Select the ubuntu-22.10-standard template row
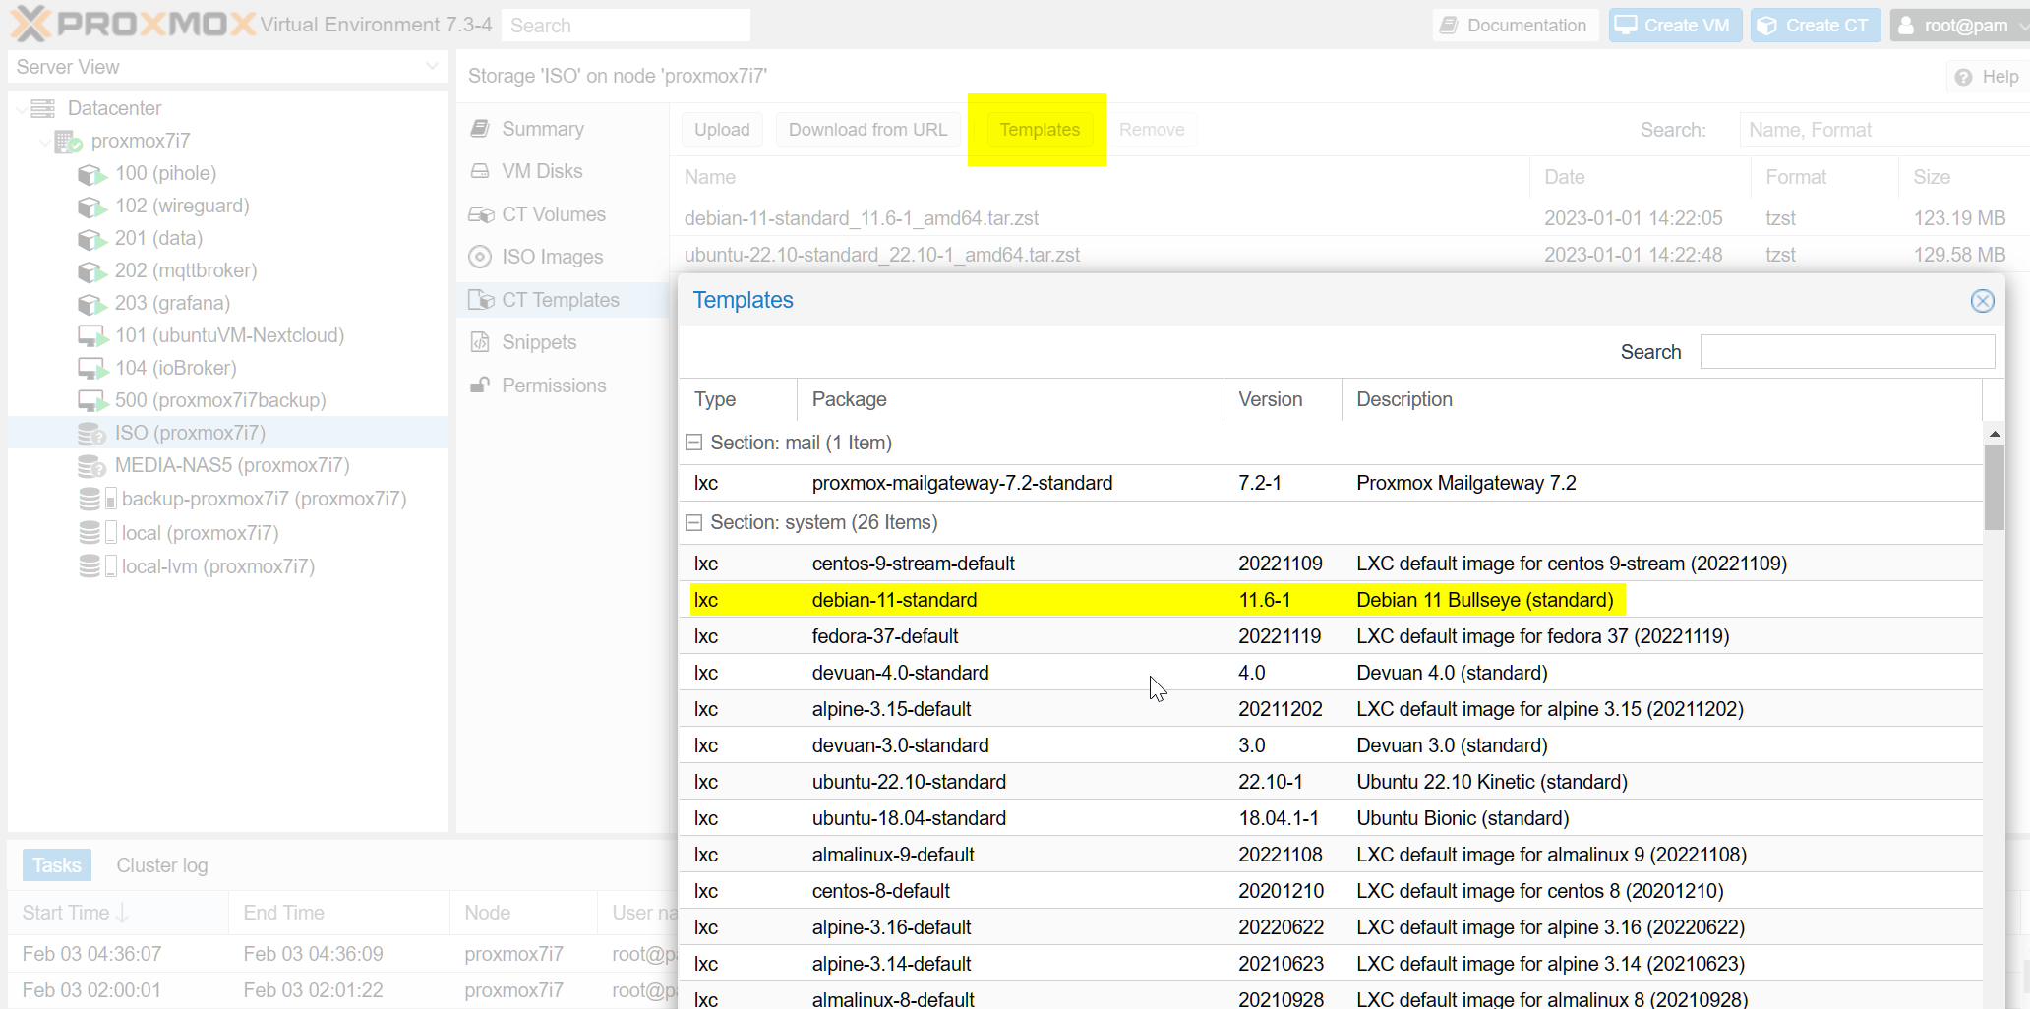This screenshot has width=2030, height=1009. [1330, 782]
